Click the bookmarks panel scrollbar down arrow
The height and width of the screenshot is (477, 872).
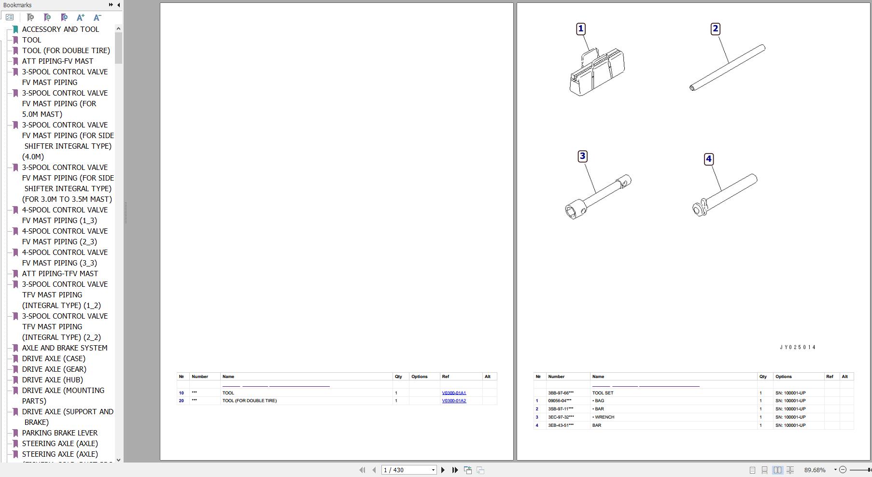pos(118,459)
